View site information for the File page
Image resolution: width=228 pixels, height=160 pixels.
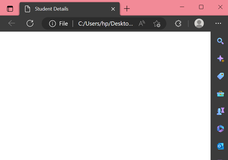[x=52, y=23]
